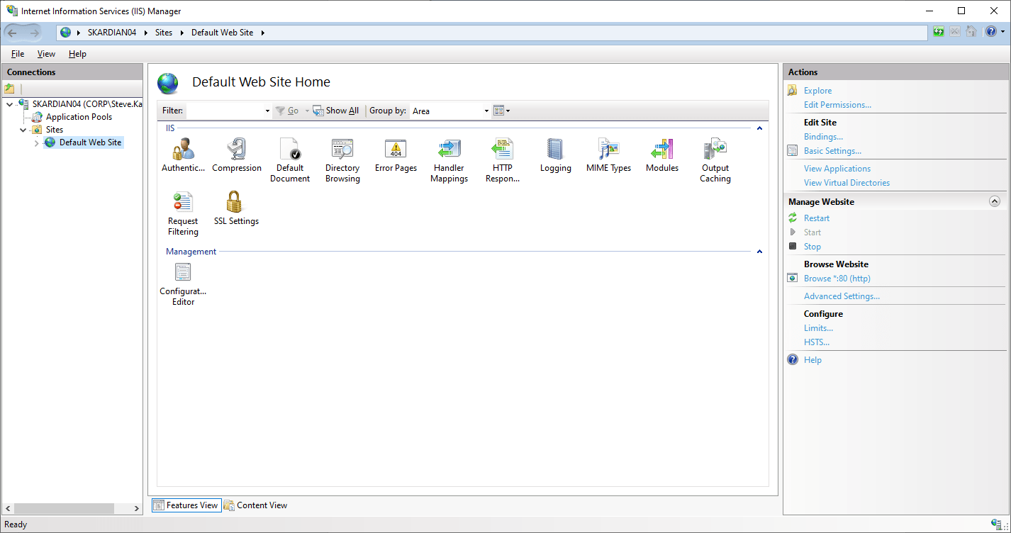Click Sites in the address breadcrumb

click(x=164, y=33)
